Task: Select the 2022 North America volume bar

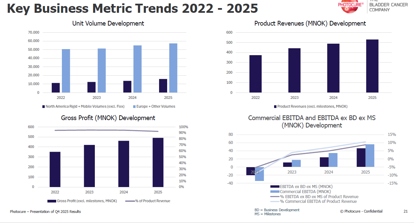Action: click(x=56, y=88)
